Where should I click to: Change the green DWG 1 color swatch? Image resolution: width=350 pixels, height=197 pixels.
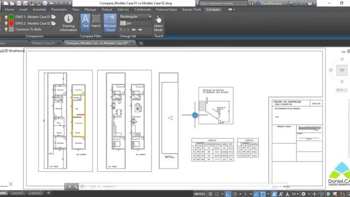11,17
